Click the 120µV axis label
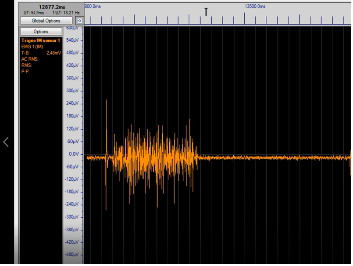Image resolution: width=353 pixels, height=266 pixels. (72, 129)
